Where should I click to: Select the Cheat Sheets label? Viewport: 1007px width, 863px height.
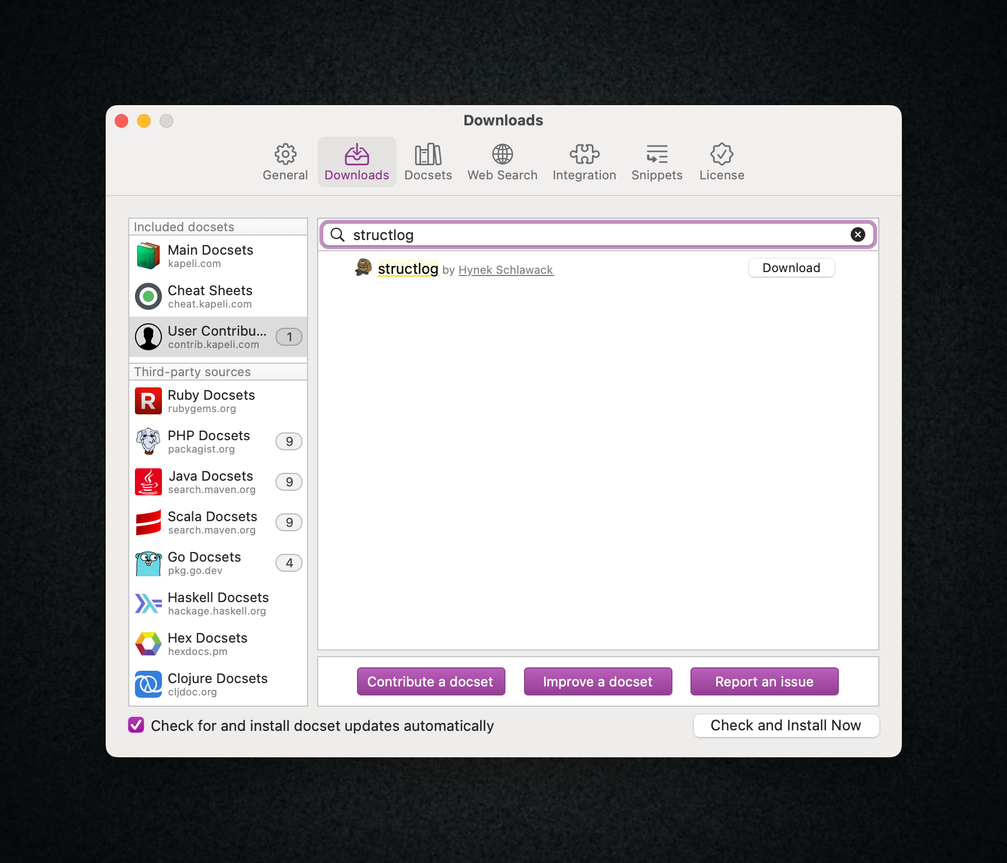click(210, 290)
